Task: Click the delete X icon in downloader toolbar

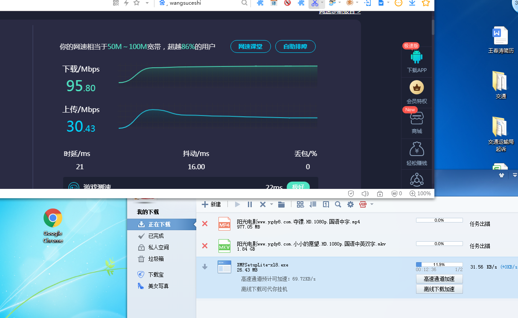Action: tap(263, 205)
